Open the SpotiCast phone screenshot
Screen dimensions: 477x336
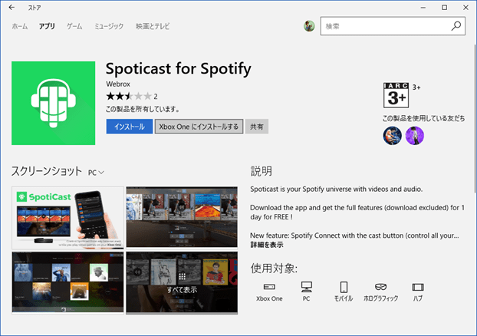click(67, 218)
